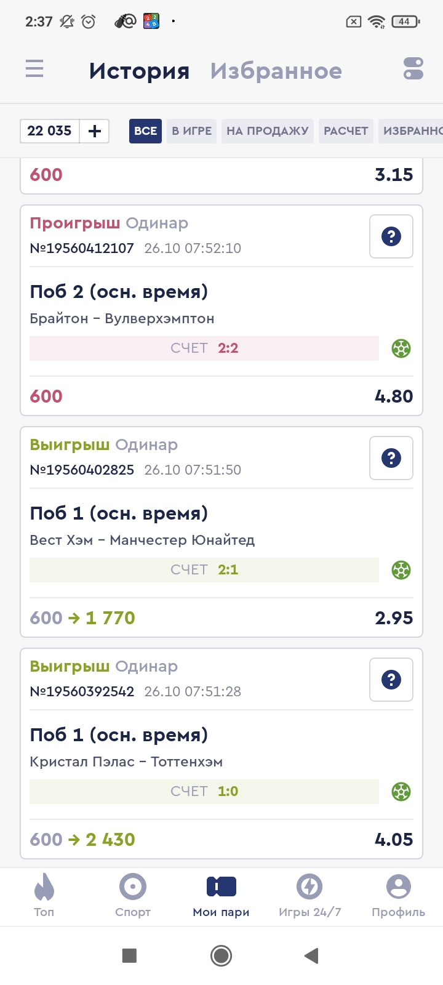Viewport: 443px width, 985px height.
Task: Toggle the view switch icon at top right
Action: [413, 68]
